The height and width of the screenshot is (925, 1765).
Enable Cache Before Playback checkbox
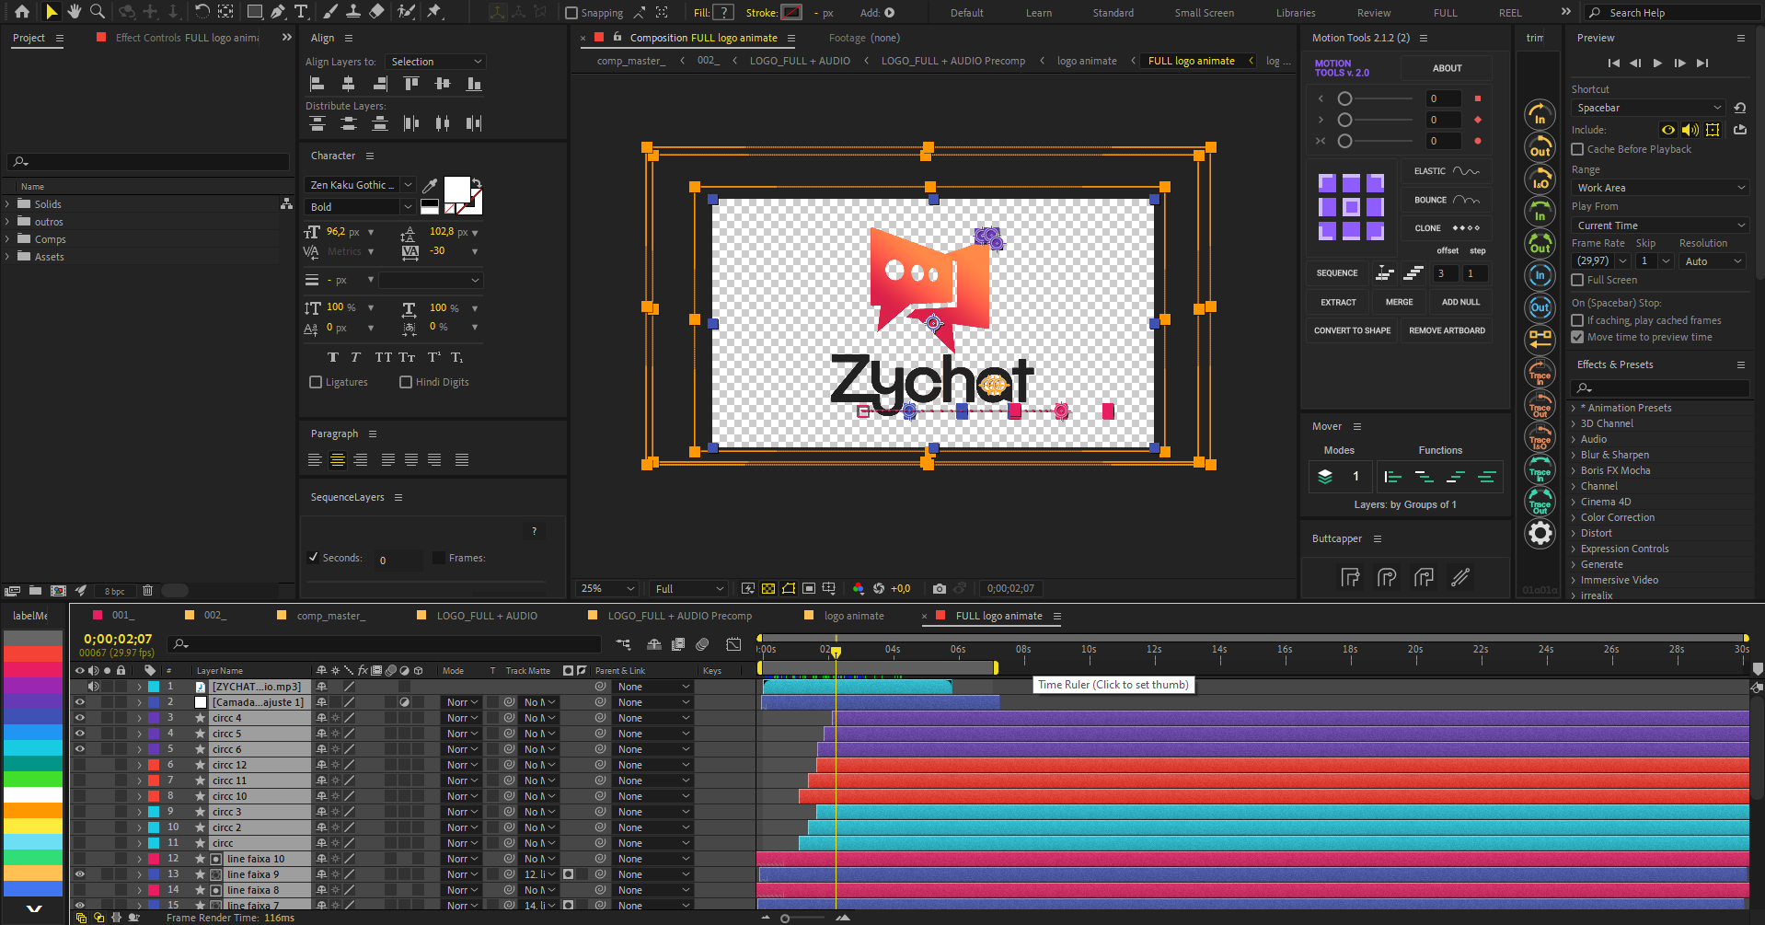[1577, 149]
